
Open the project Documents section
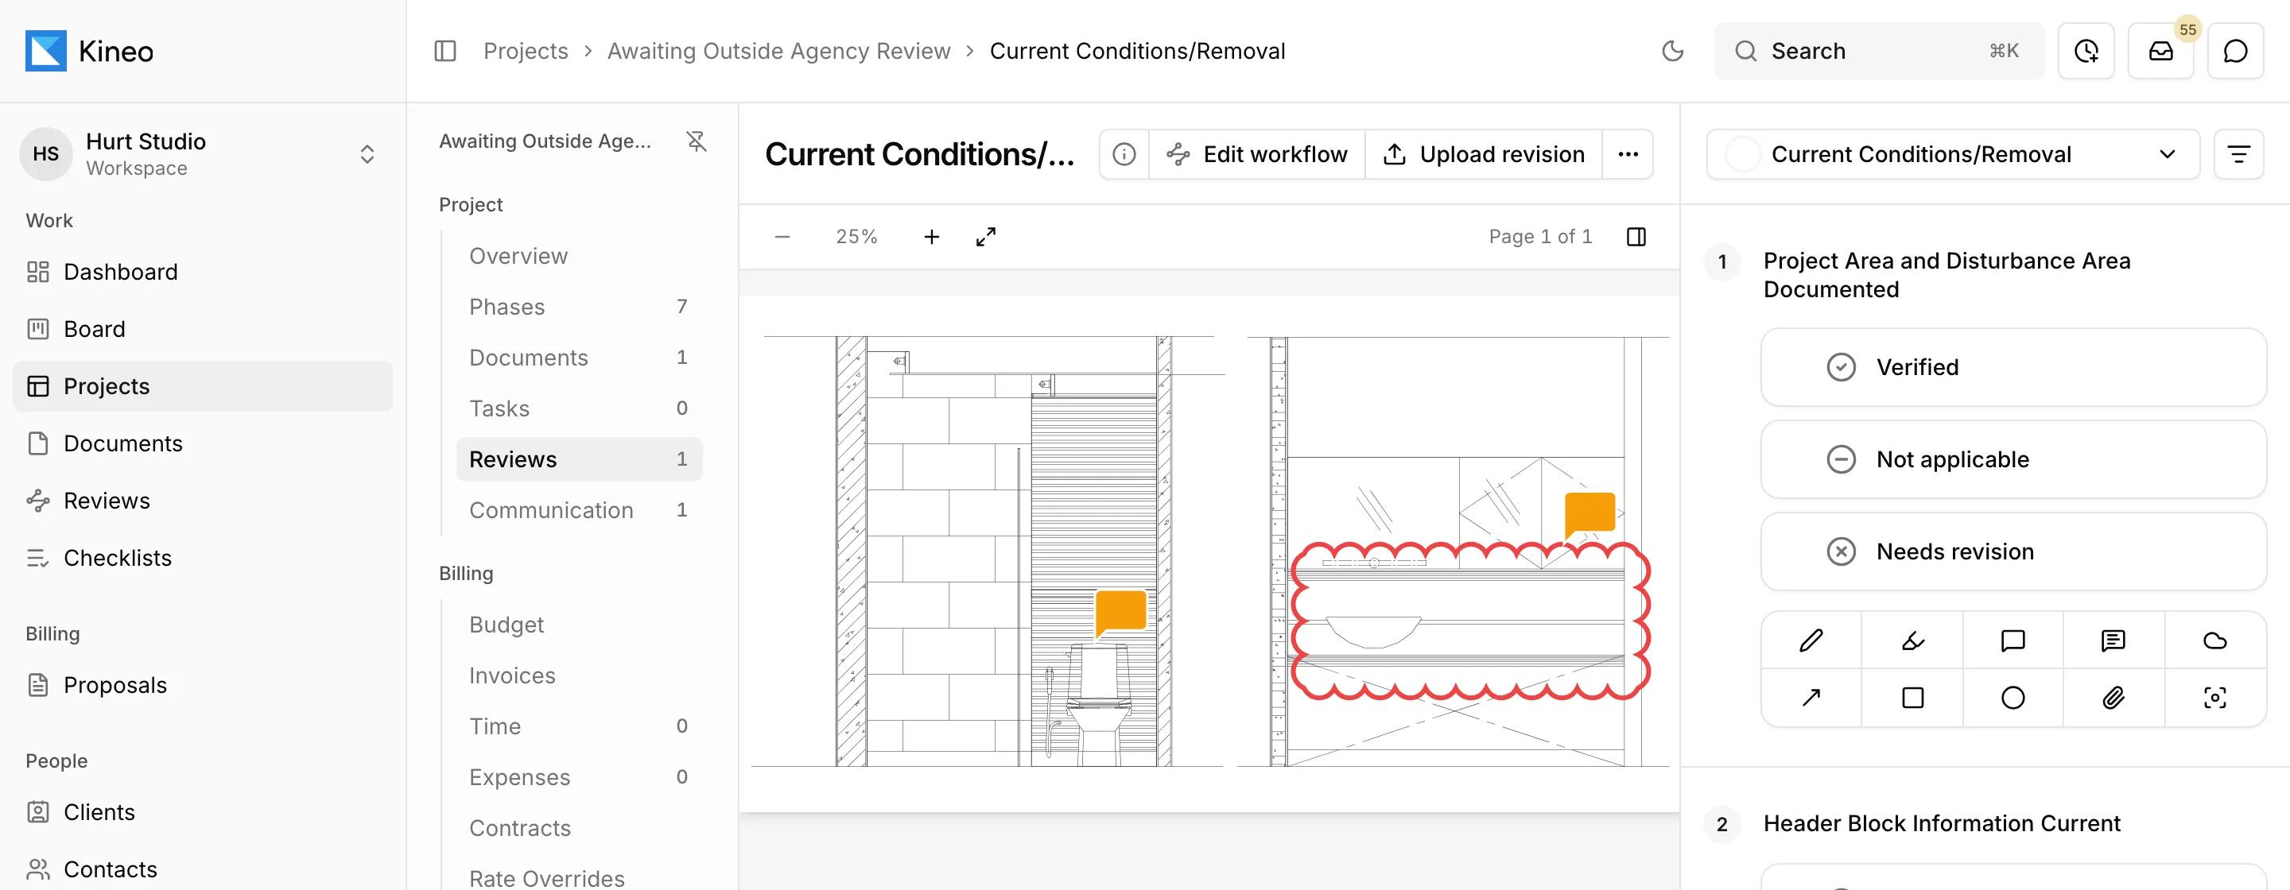click(x=579, y=357)
